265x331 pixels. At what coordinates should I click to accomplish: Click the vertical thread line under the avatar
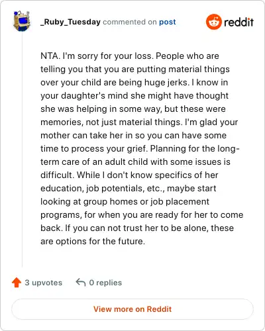pyautogui.click(x=22, y=150)
